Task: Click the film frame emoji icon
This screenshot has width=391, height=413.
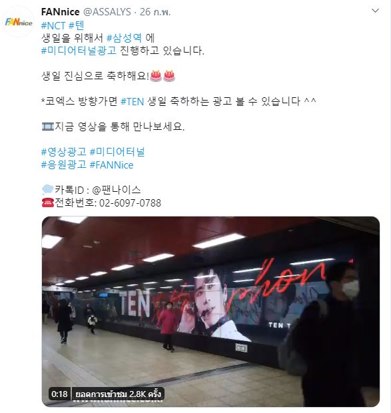Action: (48, 127)
